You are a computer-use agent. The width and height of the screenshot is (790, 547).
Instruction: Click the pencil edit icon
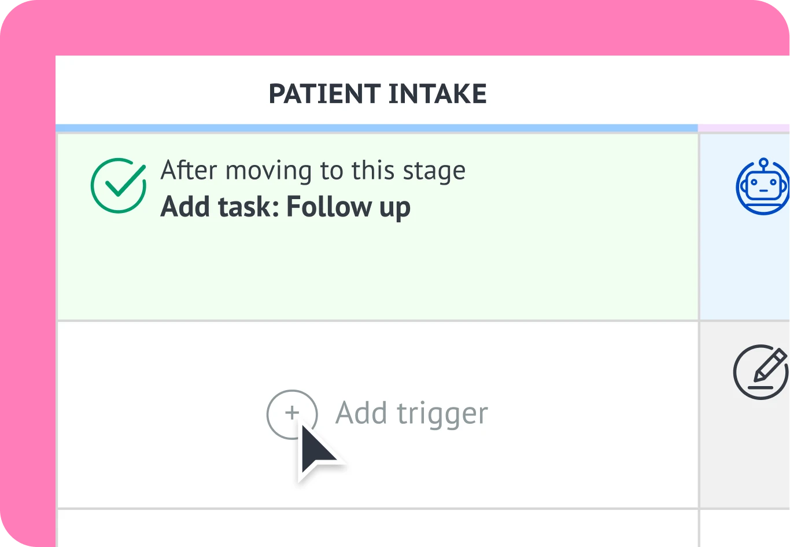(760, 372)
